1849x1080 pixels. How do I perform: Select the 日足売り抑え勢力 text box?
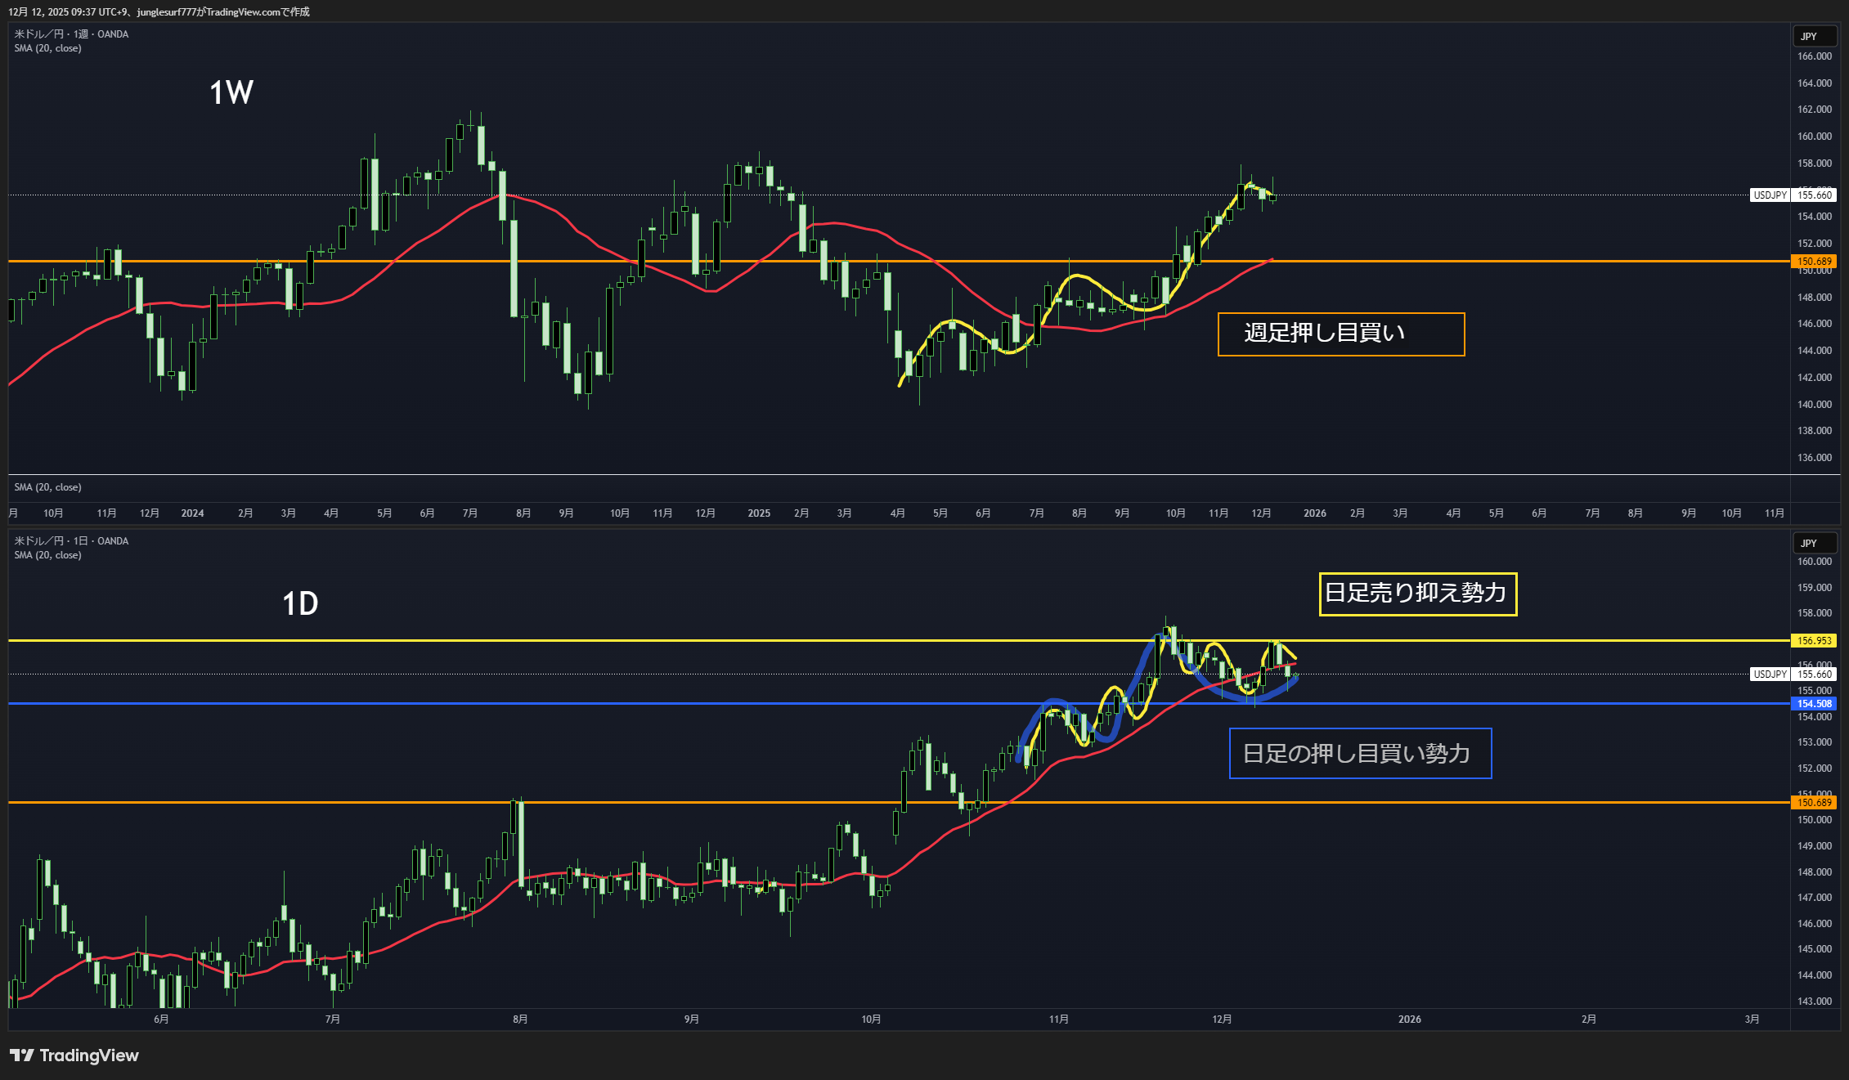tap(1417, 594)
